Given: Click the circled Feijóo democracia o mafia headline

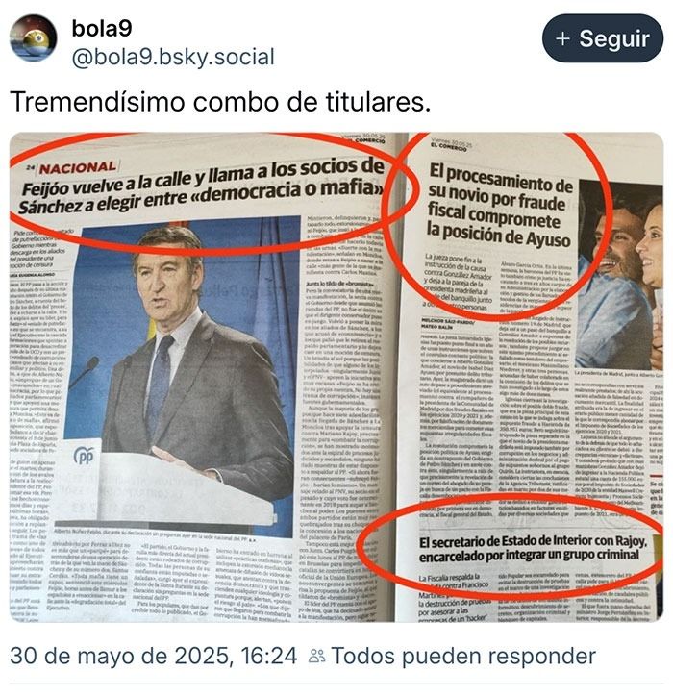Looking at the screenshot, I should (x=202, y=186).
